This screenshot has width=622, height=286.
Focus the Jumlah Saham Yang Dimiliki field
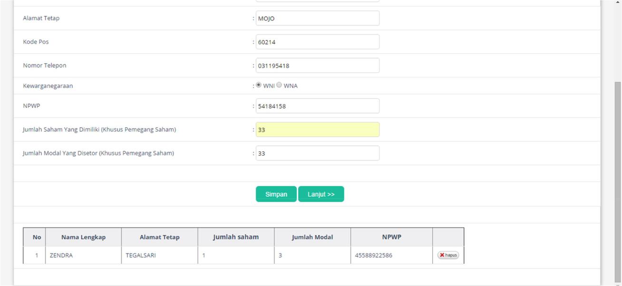click(317, 130)
